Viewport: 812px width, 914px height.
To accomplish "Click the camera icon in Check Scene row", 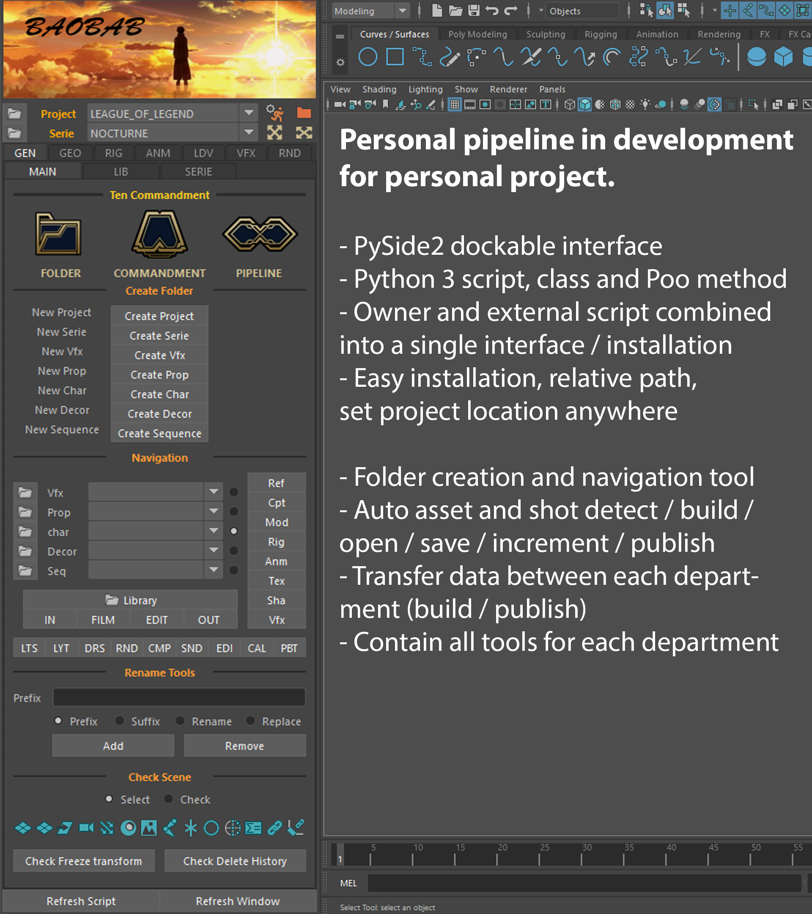I will point(86,828).
